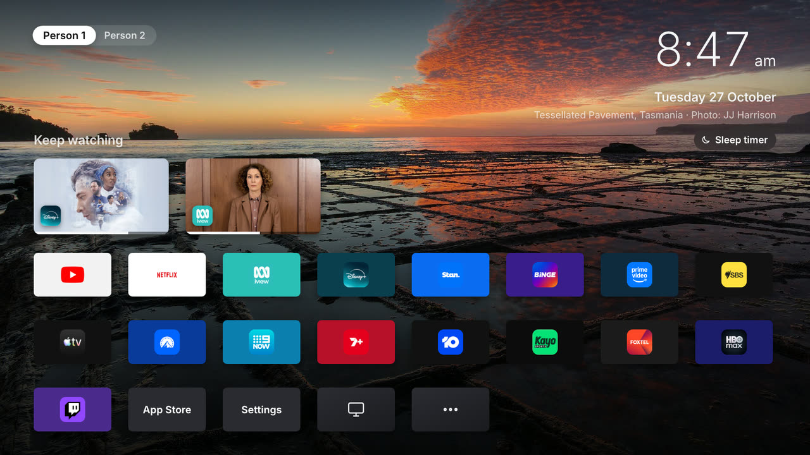Open the Kayo Sports app
The image size is (810, 455).
545,342
